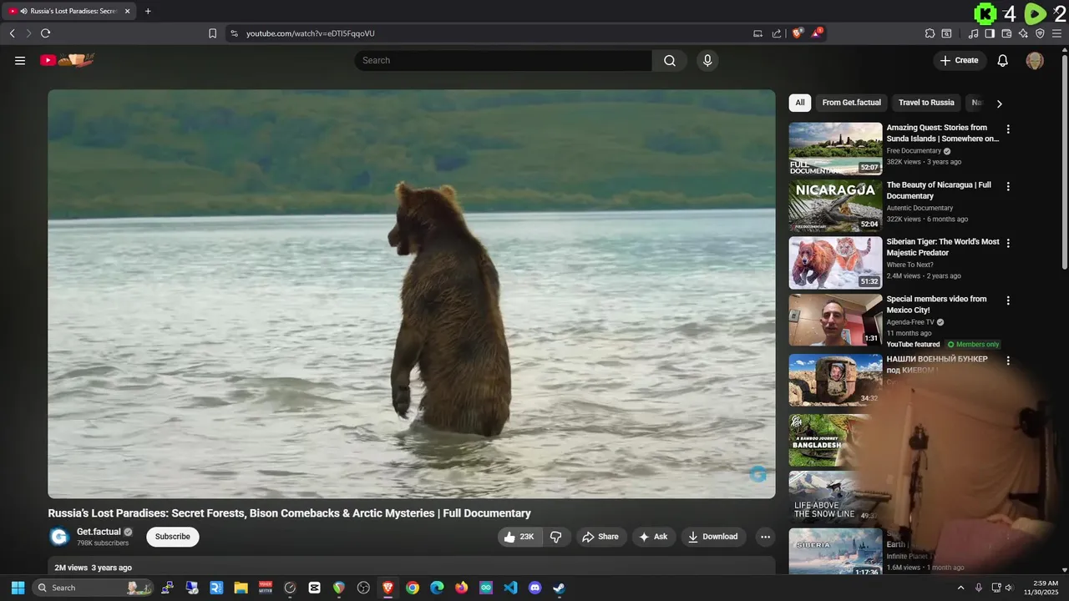Open the YouTube guide hamburger menu
The image size is (1069, 601).
point(20,60)
